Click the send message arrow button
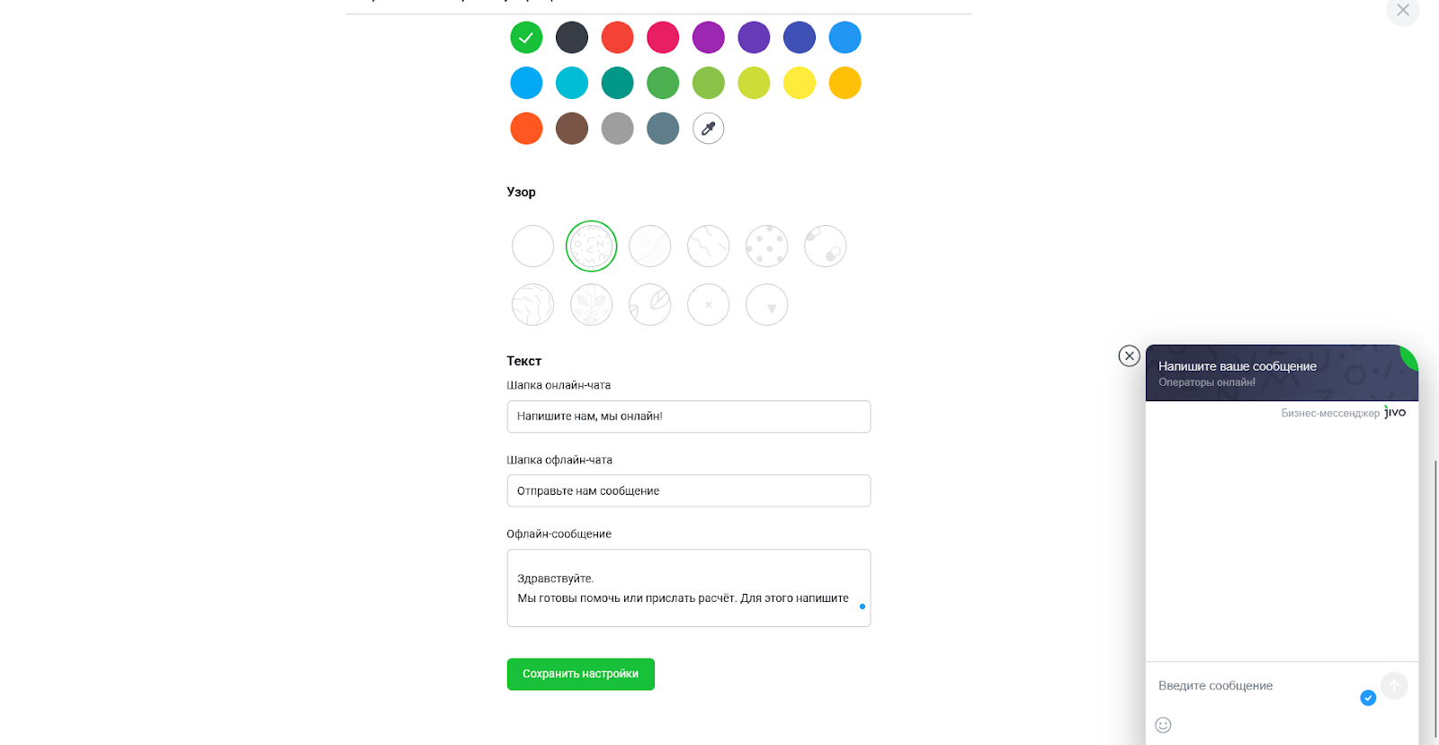 pyautogui.click(x=1393, y=686)
